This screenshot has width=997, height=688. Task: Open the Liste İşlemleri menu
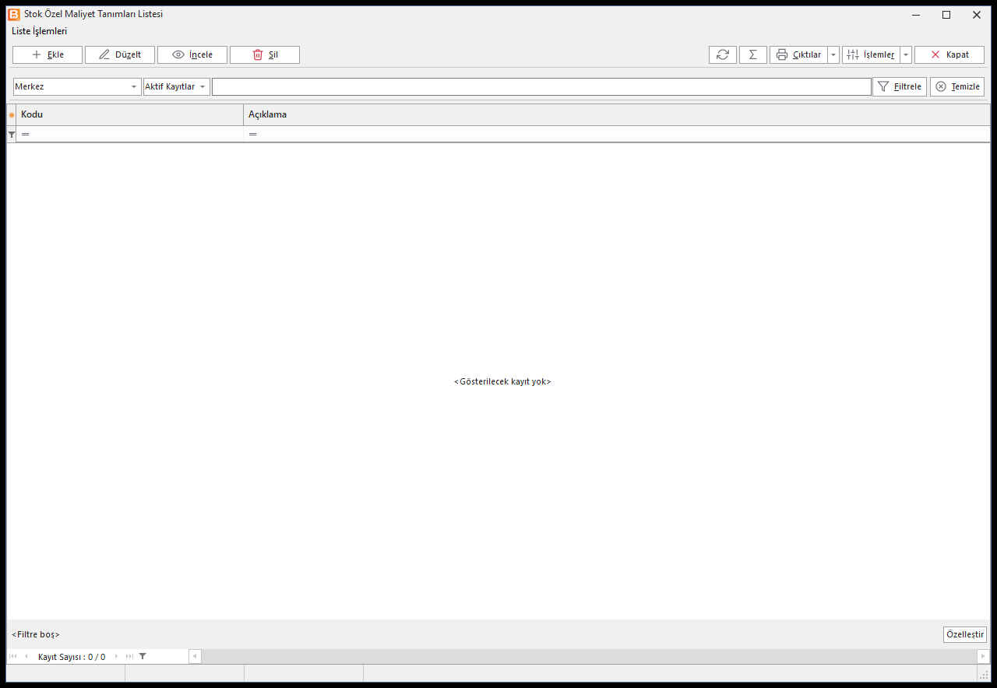click(40, 31)
